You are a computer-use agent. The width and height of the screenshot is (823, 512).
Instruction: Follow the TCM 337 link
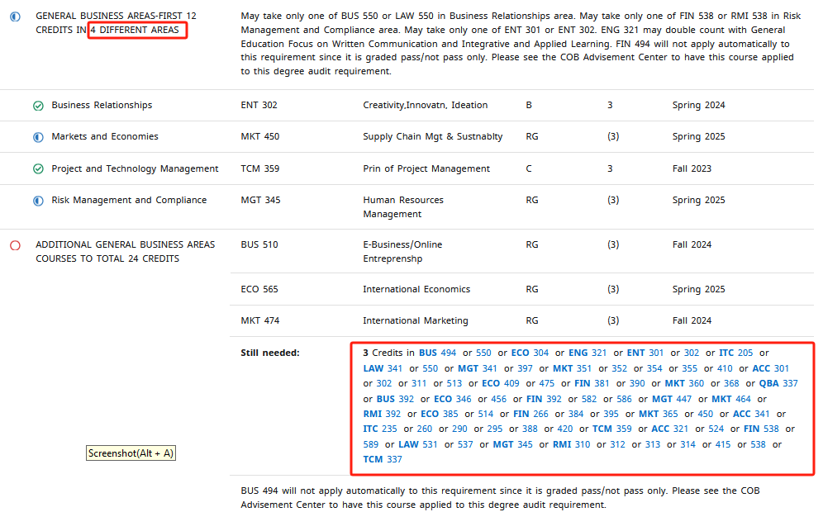383,459
